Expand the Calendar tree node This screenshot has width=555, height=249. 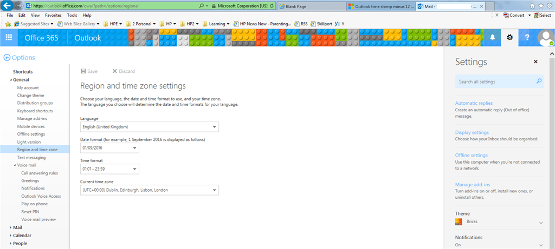click(11, 235)
